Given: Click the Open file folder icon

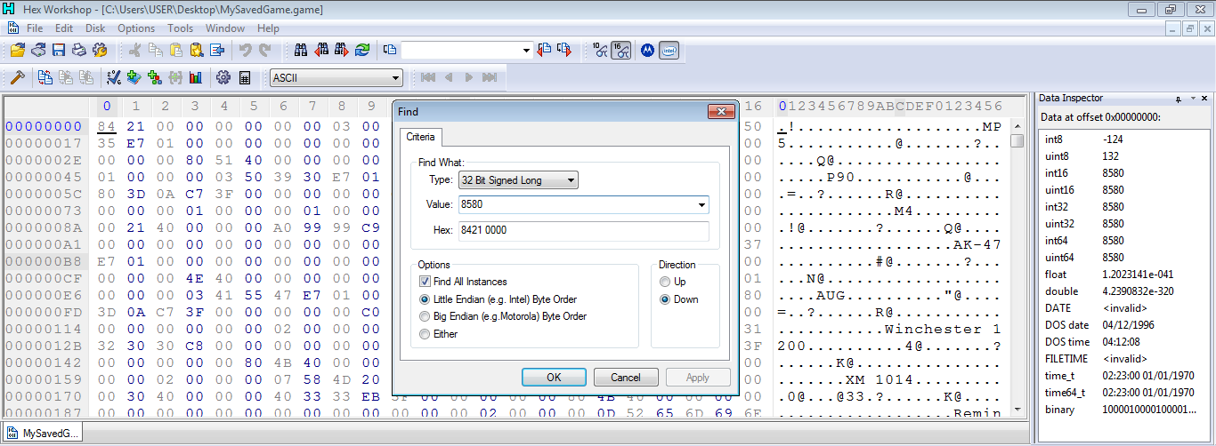Looking at the screenshot, I should point(18,51).
